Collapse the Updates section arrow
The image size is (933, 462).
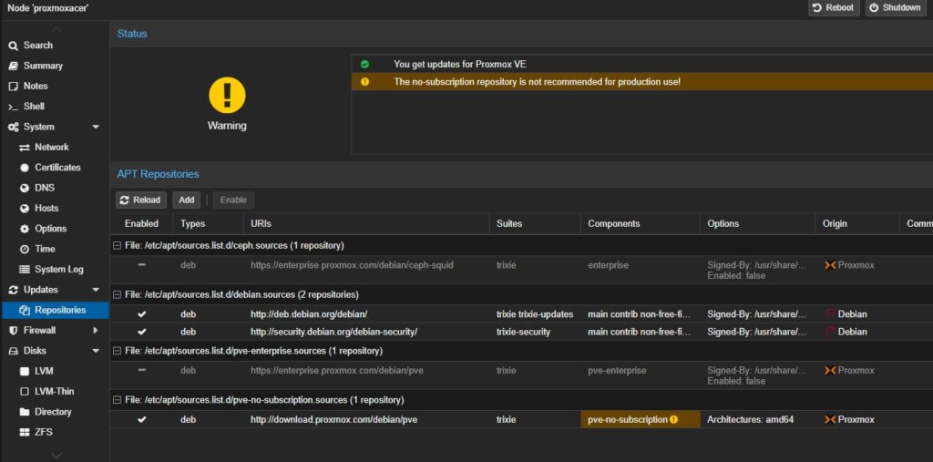95,290
